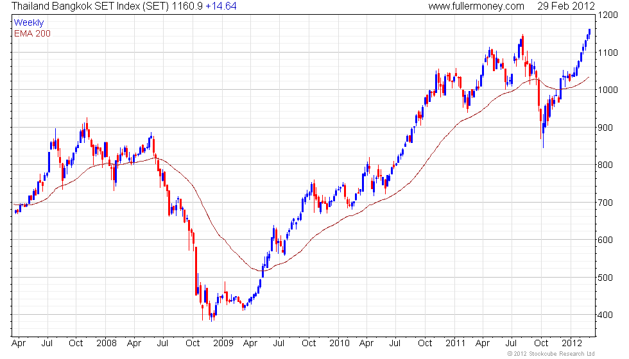Click the '2009' x-axis label

pyautogui.click(x=223, y=343)
